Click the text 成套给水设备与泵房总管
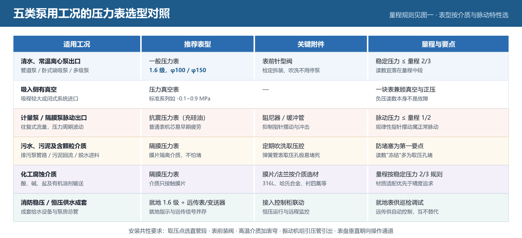This screenshot has height=238, width=522. (50, 212)
